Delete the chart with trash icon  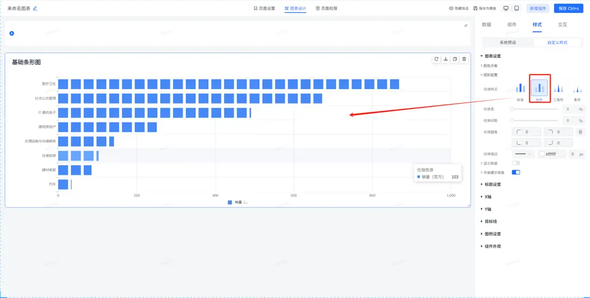[464, 59]
